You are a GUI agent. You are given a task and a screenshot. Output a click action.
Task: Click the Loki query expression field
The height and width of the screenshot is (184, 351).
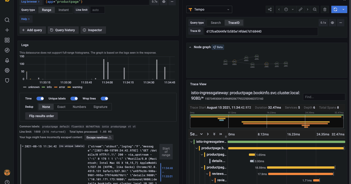(96, 2)
